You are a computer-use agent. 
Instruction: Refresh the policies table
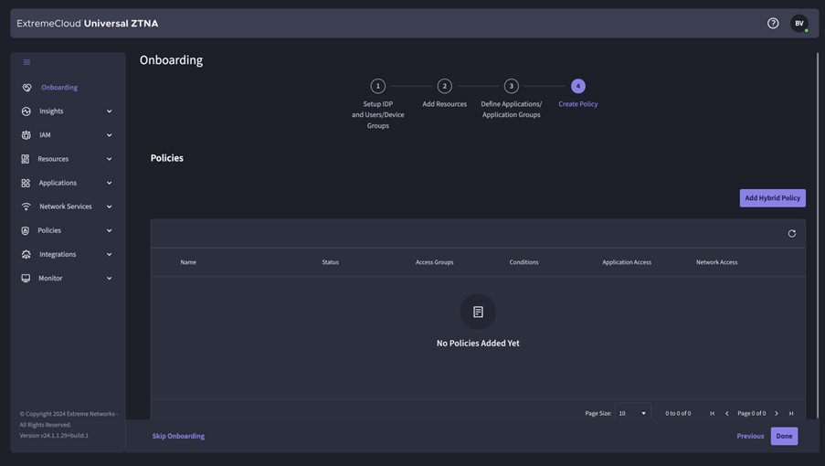tap(791, 234)
